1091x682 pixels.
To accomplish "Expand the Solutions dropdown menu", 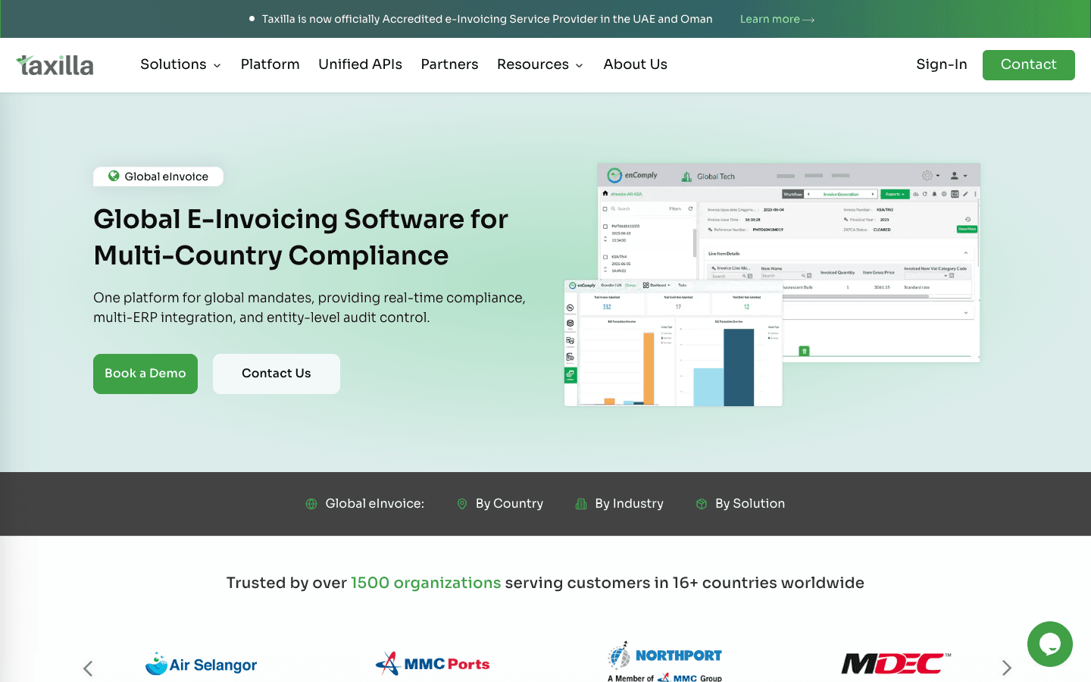I will pyautogui.click(x=180, y=64).
